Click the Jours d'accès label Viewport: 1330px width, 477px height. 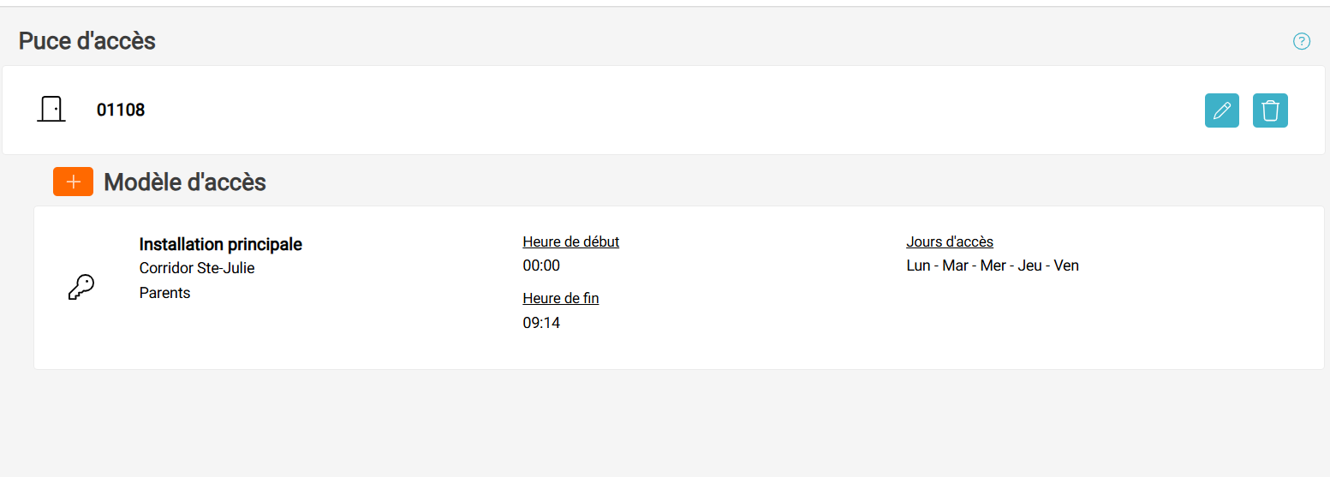950,241
